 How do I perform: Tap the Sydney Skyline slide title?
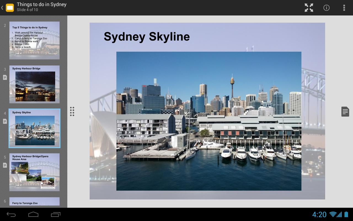point(147,36)
